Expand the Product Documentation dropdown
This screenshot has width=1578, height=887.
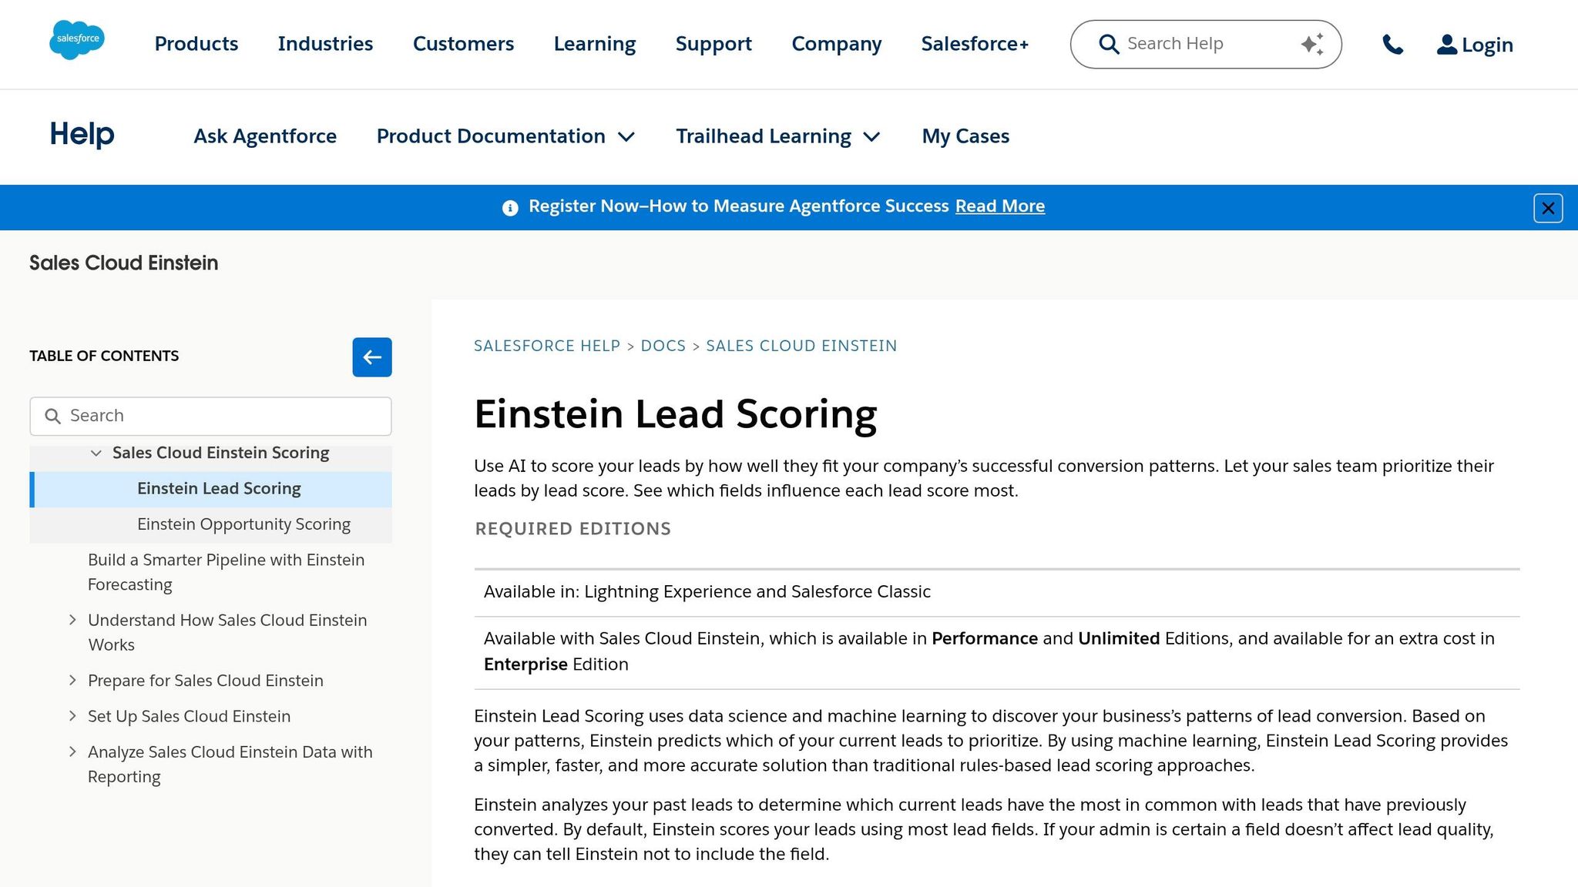click(x=505, y=136)
